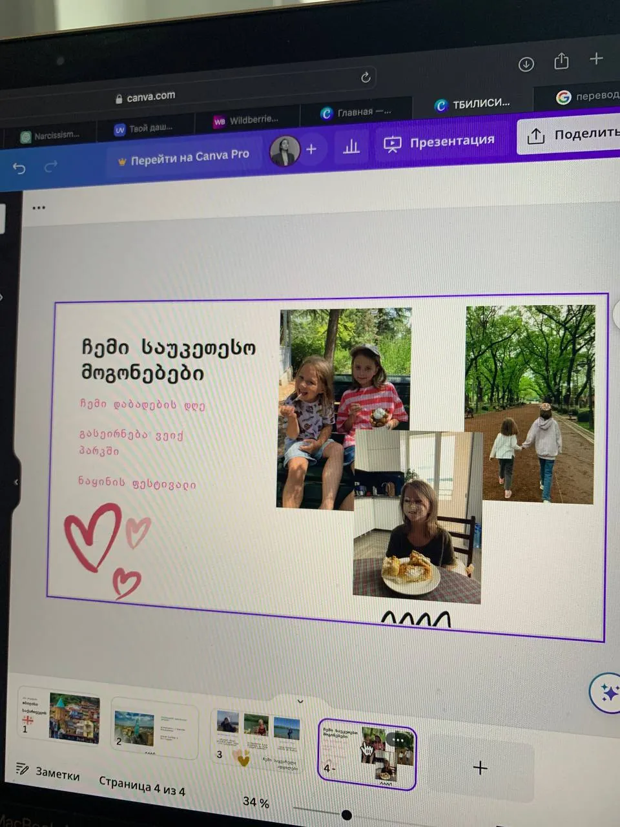Screen dimensions: 620x827
Task: Click the Safari reload page icon
Action: click(366, 78)
